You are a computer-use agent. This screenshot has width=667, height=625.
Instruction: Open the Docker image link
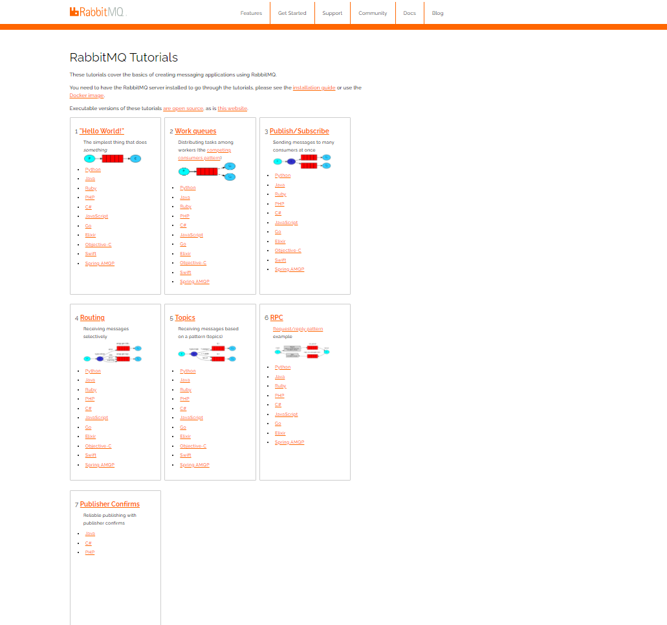[x=87, y=95]
